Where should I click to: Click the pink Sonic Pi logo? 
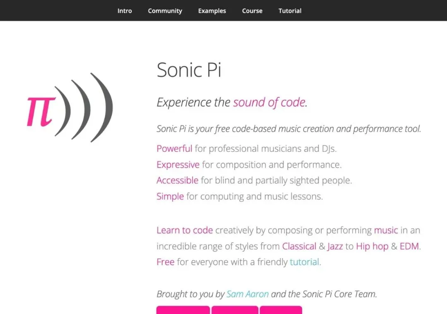coord(70,108)
